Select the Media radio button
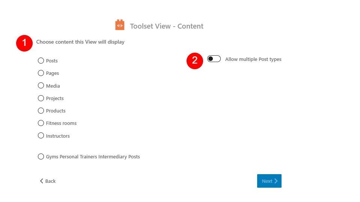 pyautogui.click(x=41, y=86)
